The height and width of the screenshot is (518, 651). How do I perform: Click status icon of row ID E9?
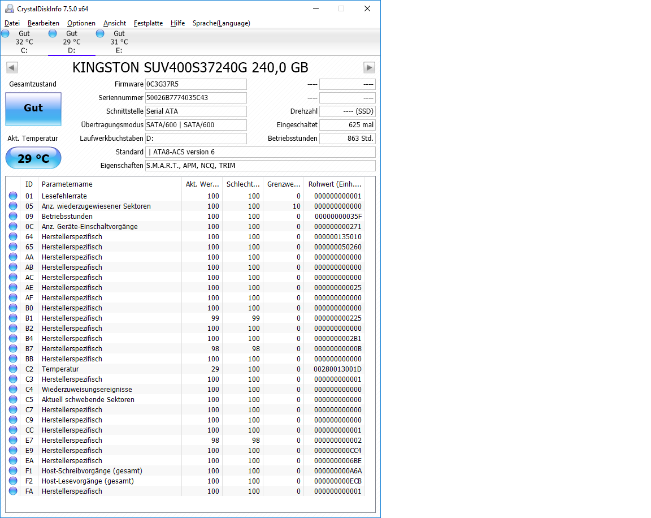tap(14, 450)
